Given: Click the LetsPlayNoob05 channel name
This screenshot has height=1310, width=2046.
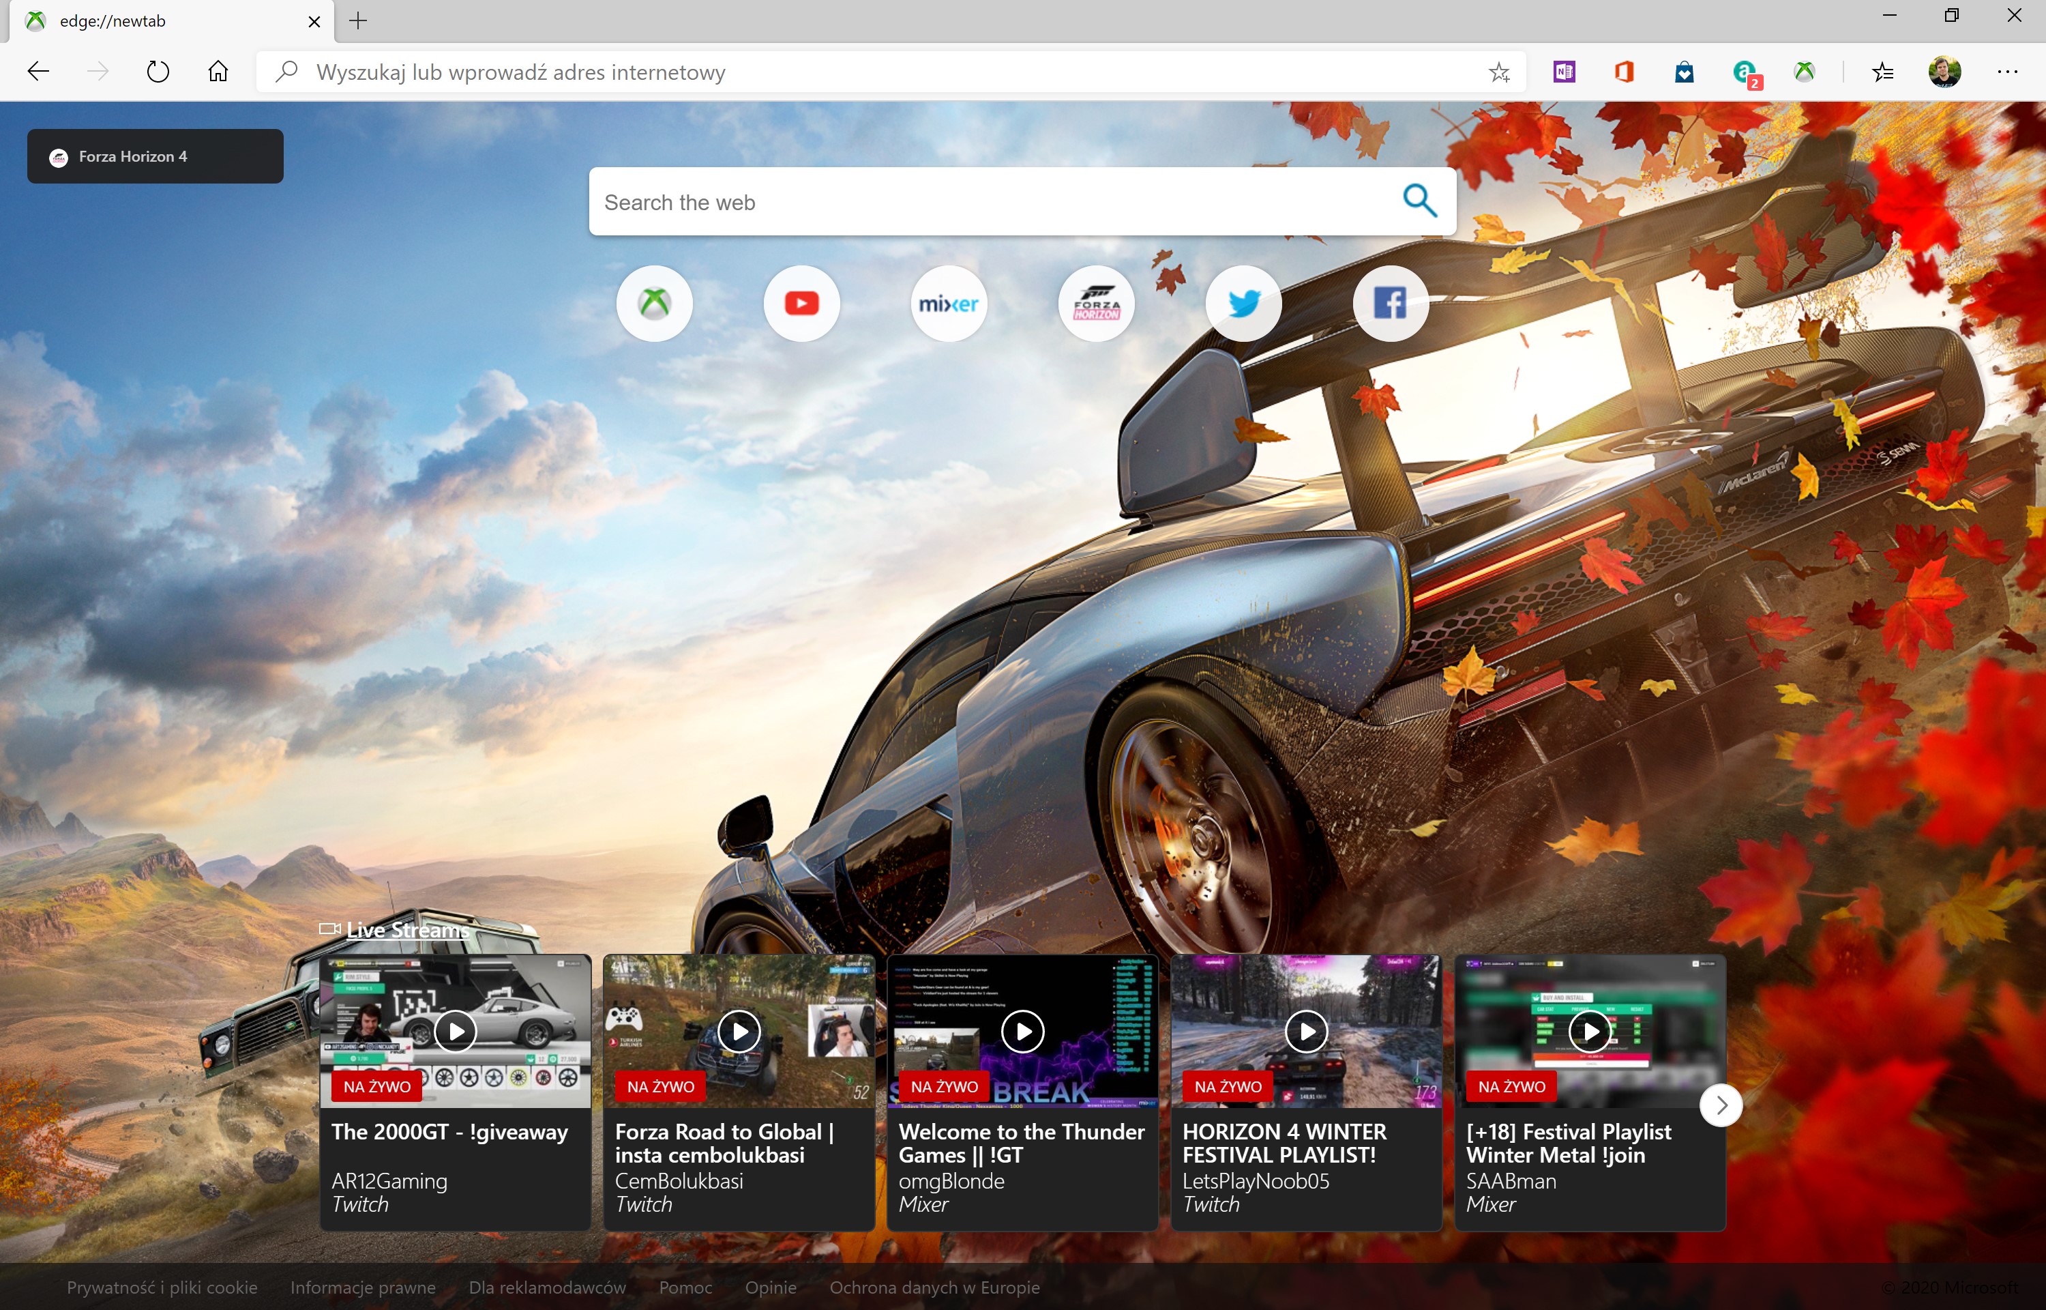Looking at the screenshot, I should 1256,1182.
